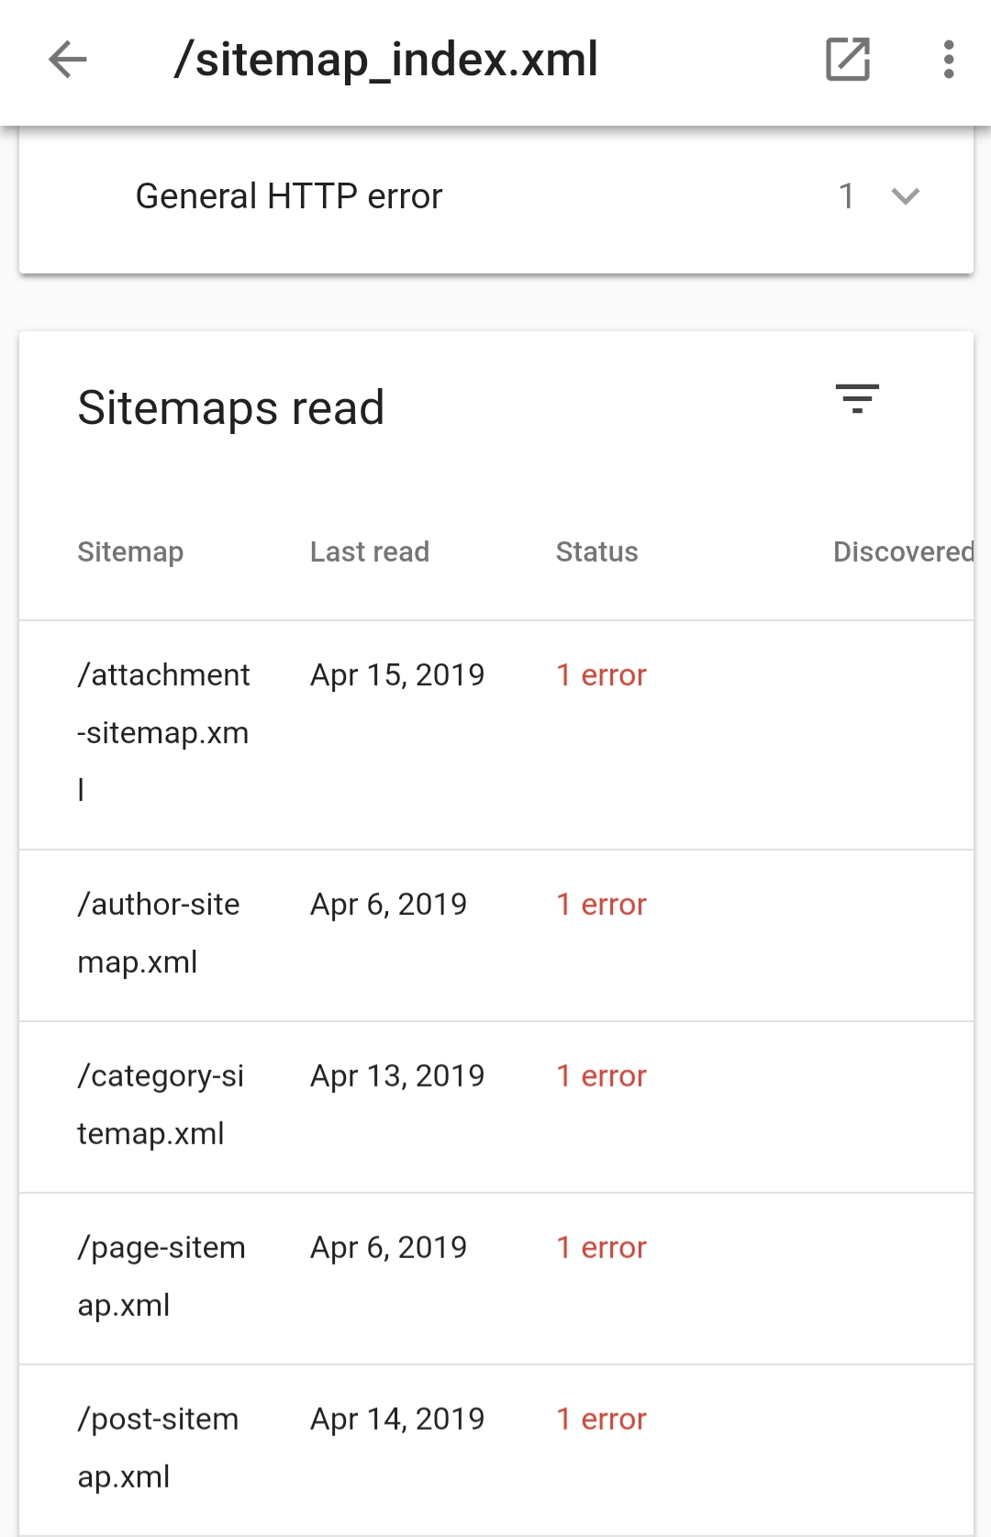Click 1 error status for /attachment-sitemap.xml
The height and width of the screenshot is (1537, 991).
coord(601,674)
